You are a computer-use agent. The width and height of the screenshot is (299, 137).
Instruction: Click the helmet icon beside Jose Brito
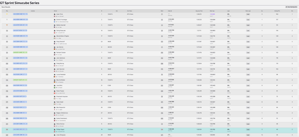55,86
